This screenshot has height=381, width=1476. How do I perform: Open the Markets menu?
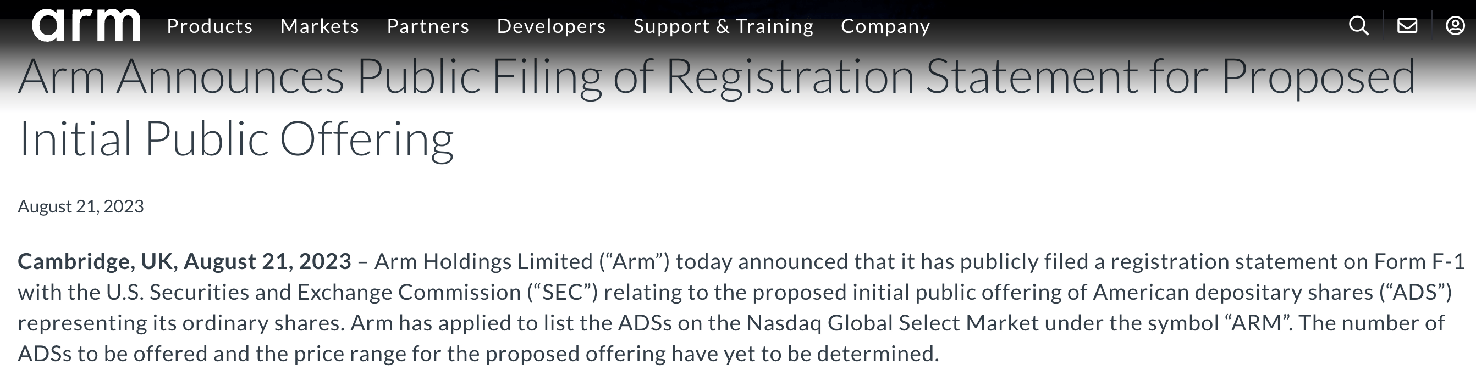[x=320, y=26]
